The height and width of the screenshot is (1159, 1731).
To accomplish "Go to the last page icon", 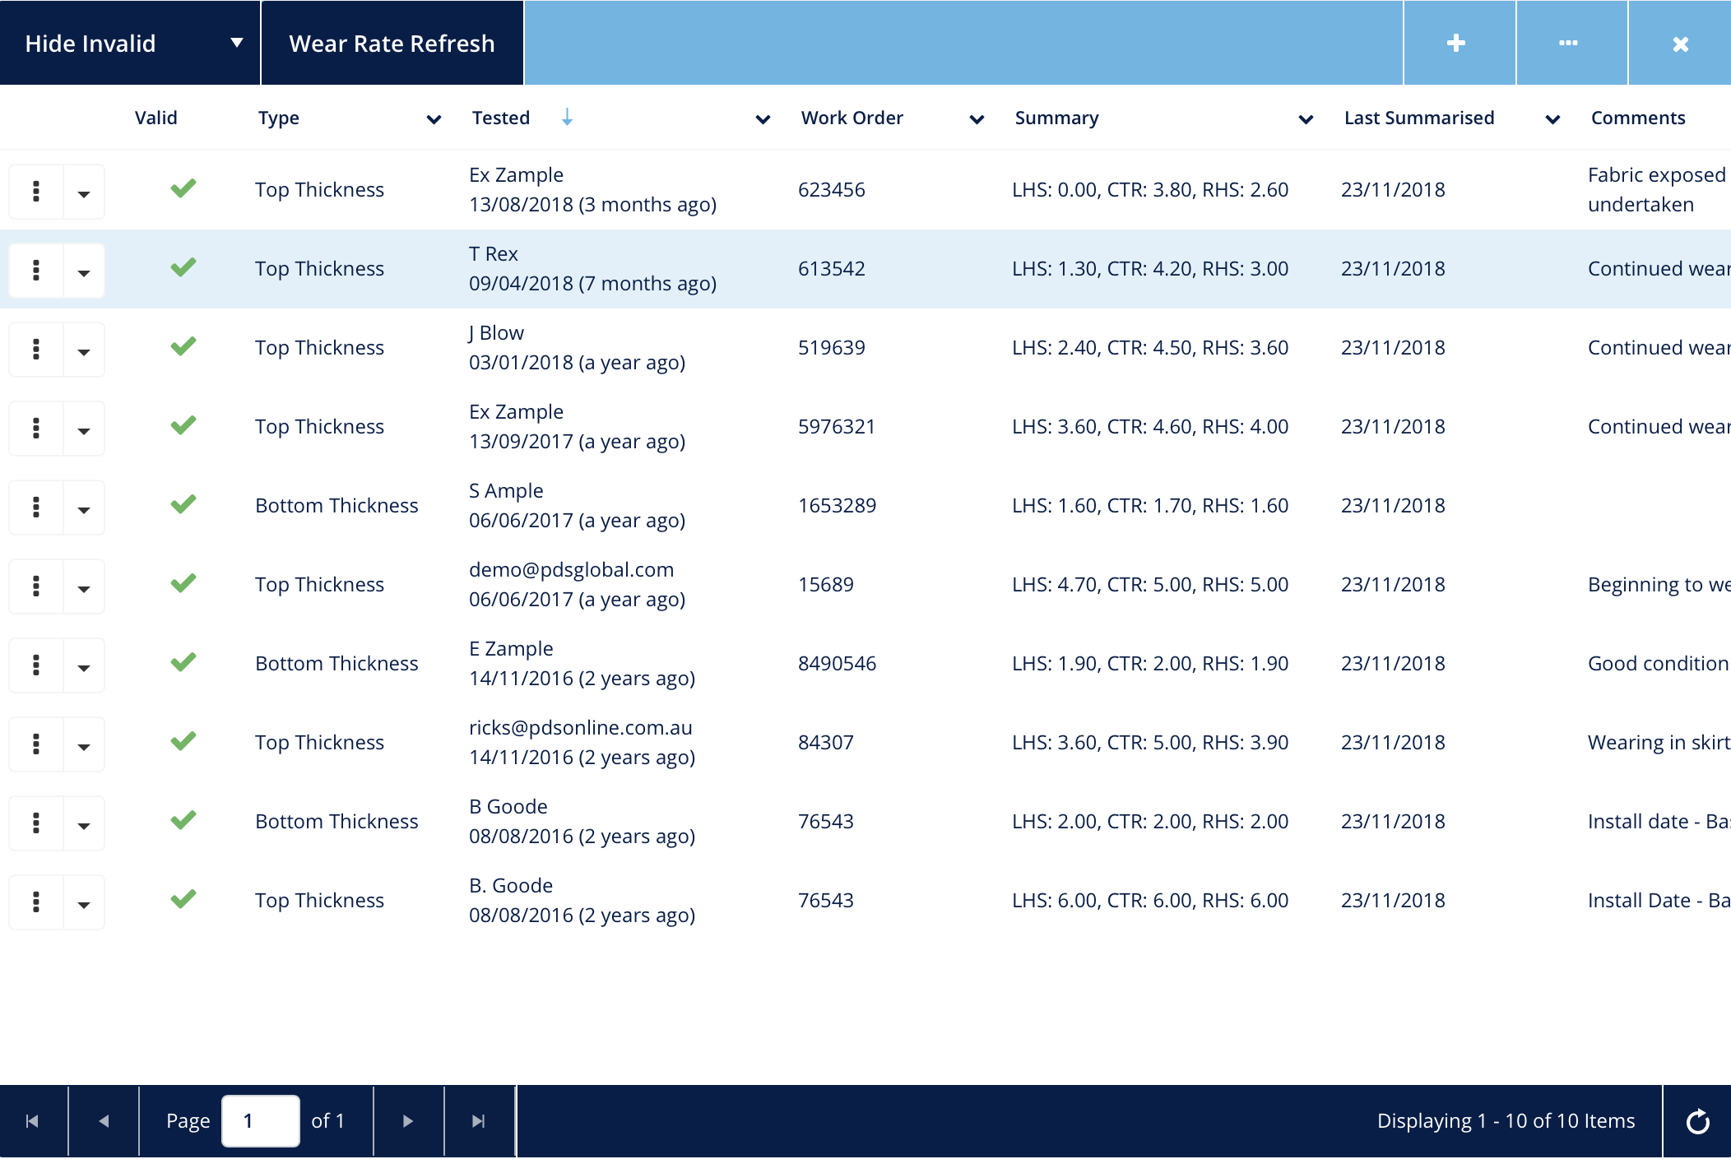I will pyautogui.click(x=479, y=1121).
